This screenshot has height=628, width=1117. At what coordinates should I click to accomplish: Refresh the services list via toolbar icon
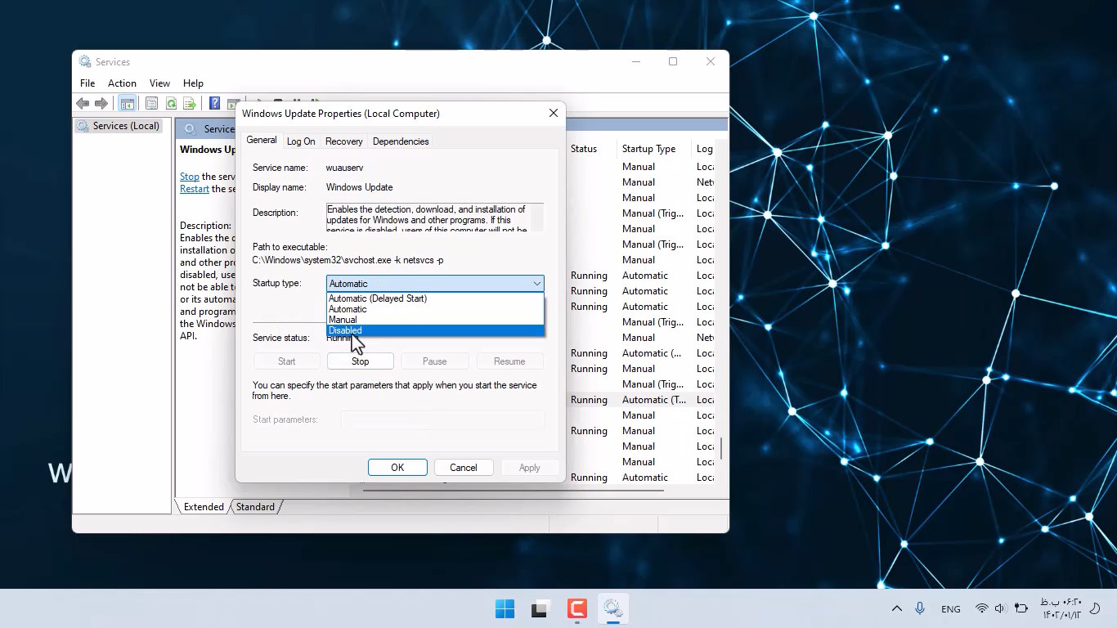(171, 103)
